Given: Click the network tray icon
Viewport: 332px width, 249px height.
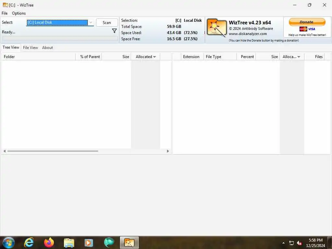Looking at the screenshot, I should 291,243.
